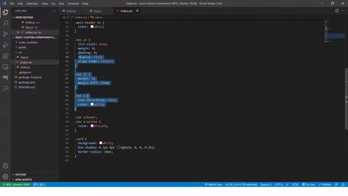Open the Selection menu
Screen dimensions: 348x196
32,3
